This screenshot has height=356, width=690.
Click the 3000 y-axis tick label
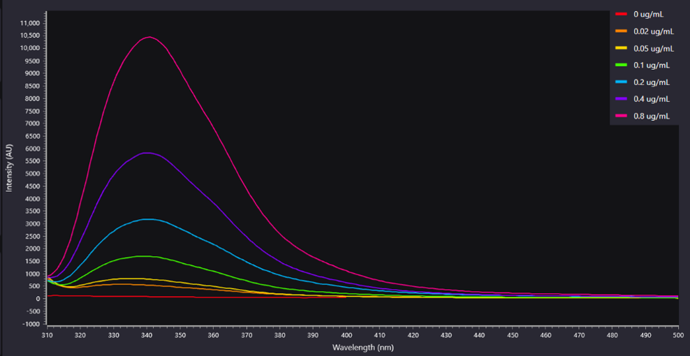[x=34, y=223]
